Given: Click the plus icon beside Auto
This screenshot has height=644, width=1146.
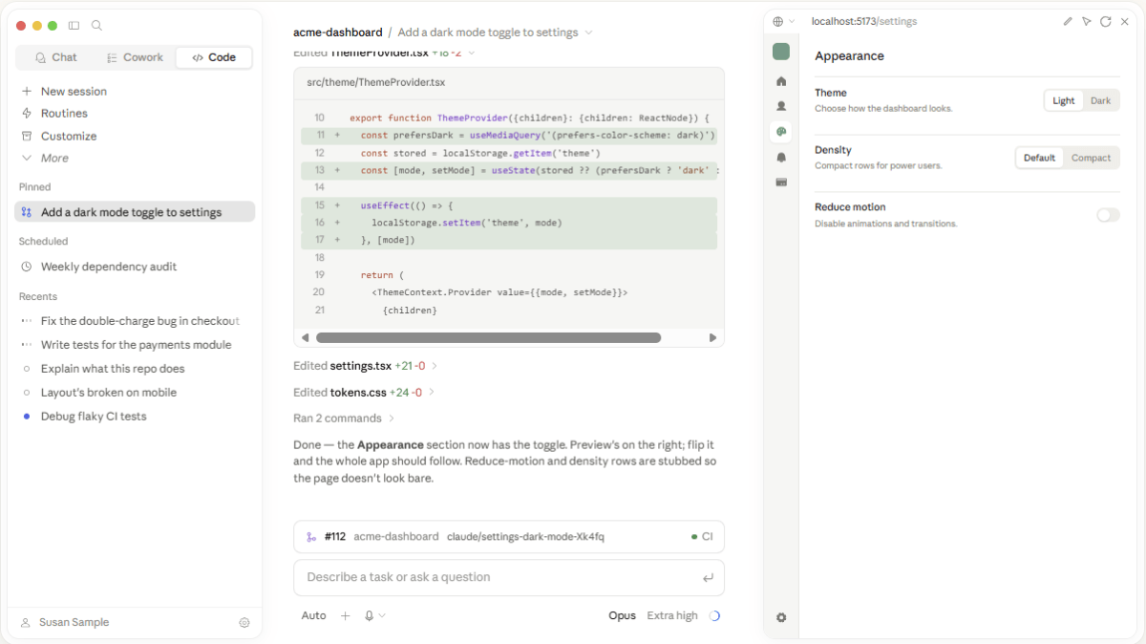Looking at the screenshot, I should click(x=346, y=616).
